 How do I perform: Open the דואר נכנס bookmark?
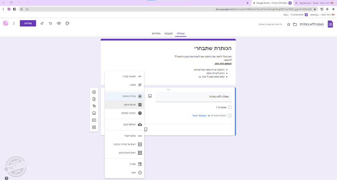click(322, 15)
